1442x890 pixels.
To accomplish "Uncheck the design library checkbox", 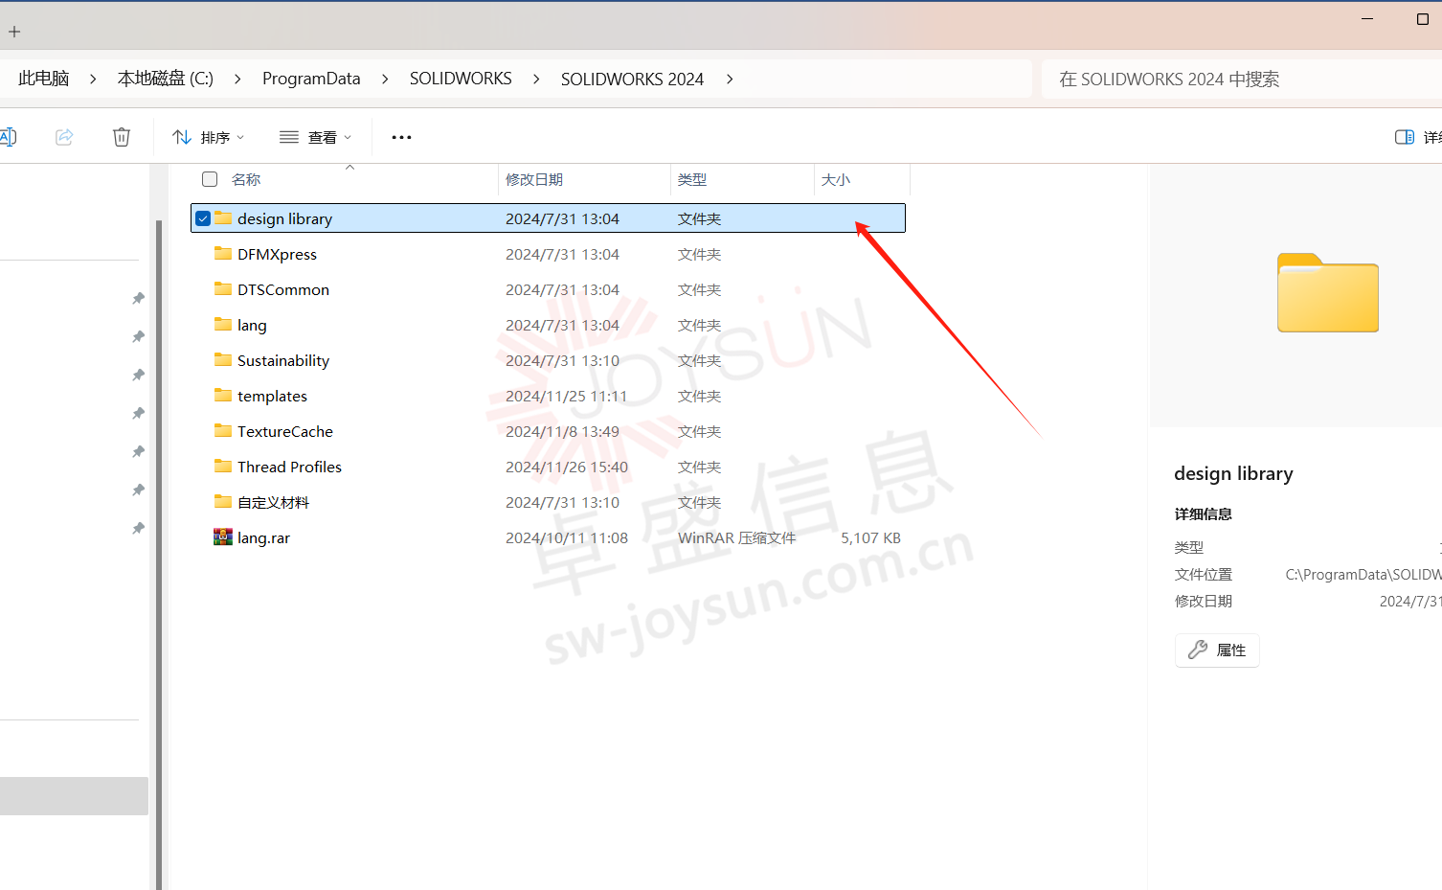I will (203, 218).
